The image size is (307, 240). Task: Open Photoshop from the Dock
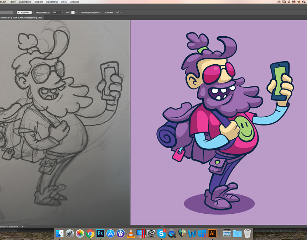(x=100, y=233)
